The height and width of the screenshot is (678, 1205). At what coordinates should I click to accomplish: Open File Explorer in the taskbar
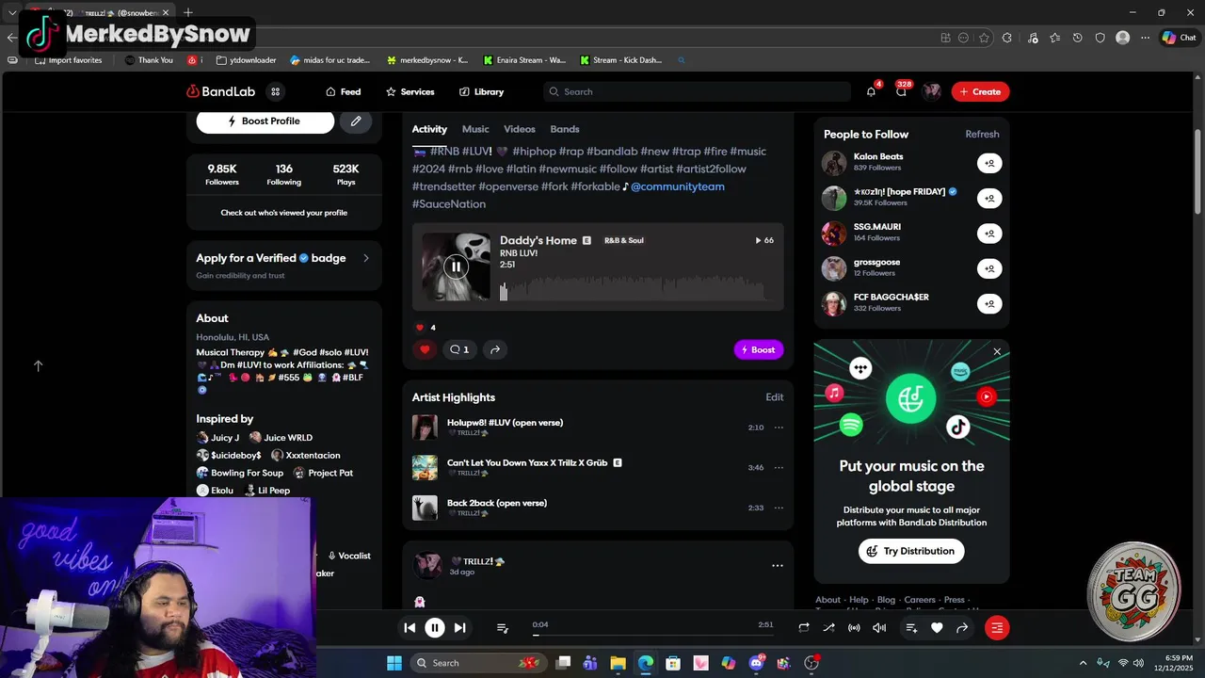[618, 663]
